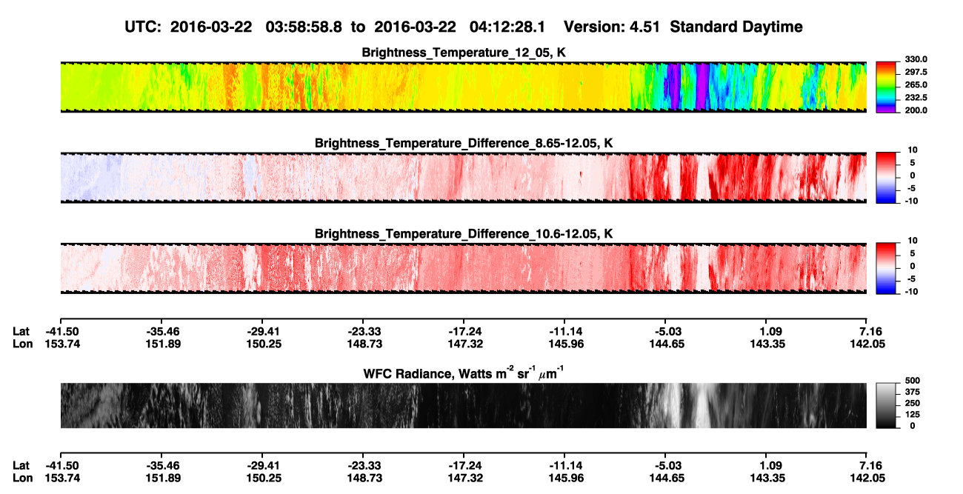Image resolution: width=963 pixels, height=494 pixels.
Task: Click latitude 7.16 on axis under WFC Radiance plot
Action: click(870, 466)
